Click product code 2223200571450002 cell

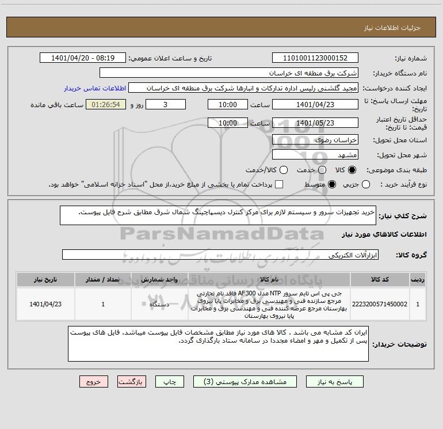point(380,304)
